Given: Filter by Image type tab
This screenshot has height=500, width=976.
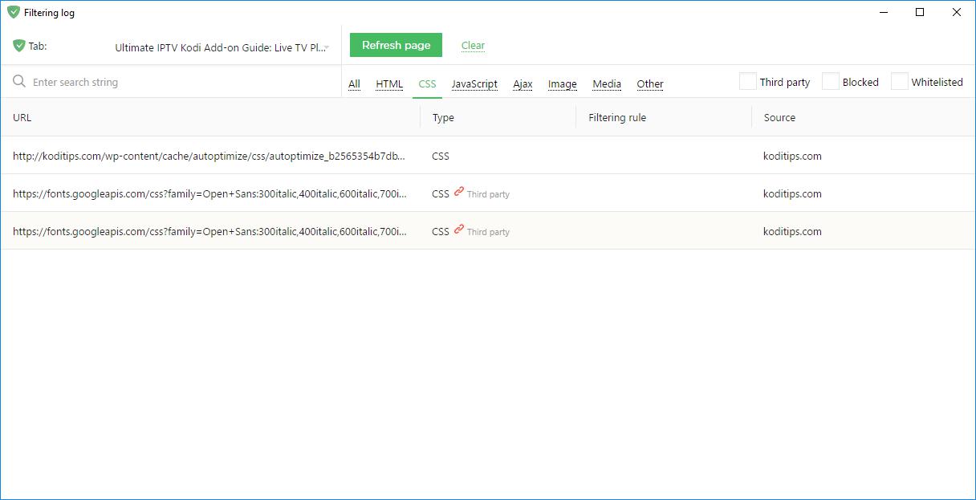Looking at the screenshot, I should (562, 84).
